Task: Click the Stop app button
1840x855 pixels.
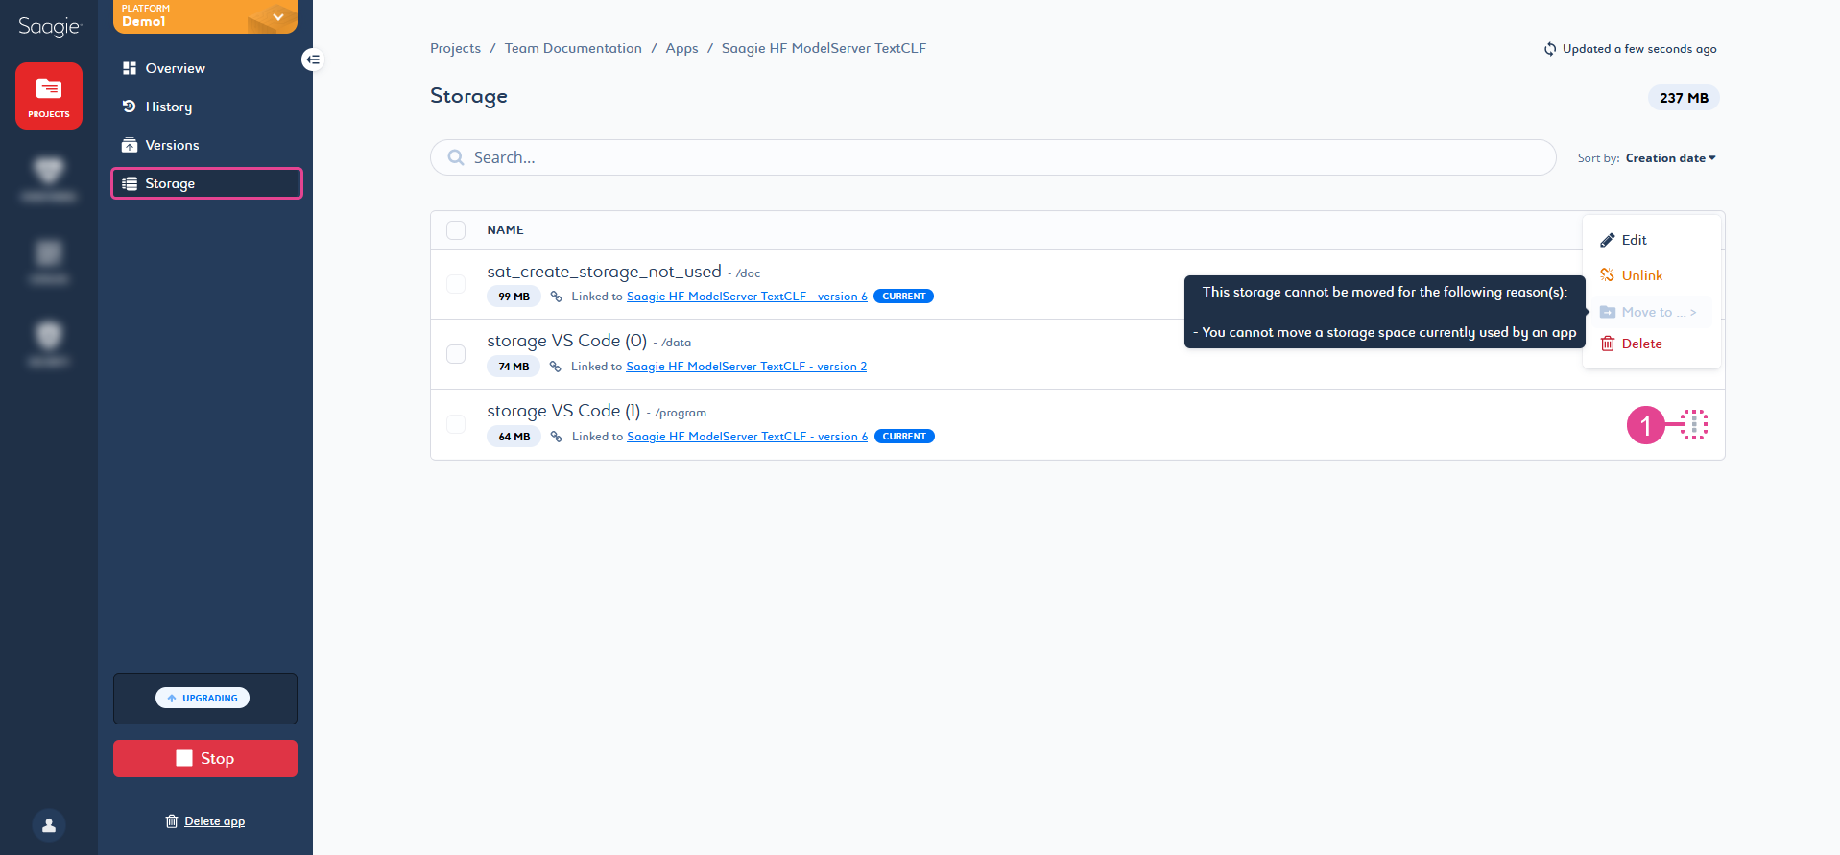Action: [x=205, y=758]
